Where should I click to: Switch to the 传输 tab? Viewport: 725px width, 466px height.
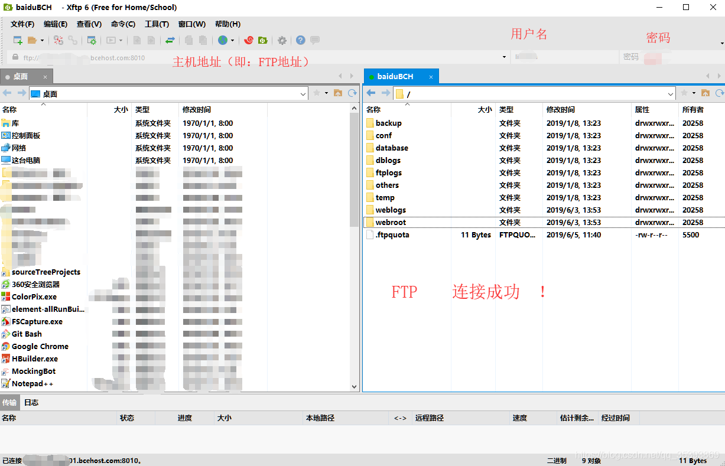(9, 403)
